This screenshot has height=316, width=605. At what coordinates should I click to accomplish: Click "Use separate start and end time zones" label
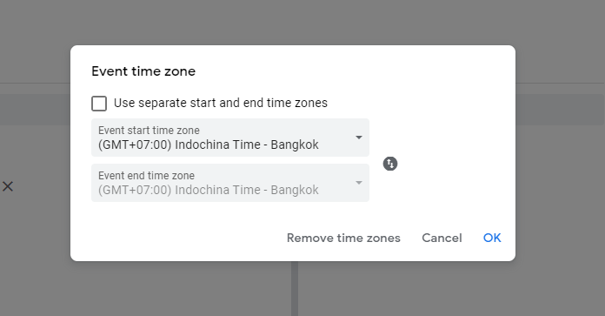pyautogui.click(x=220, y=103)
